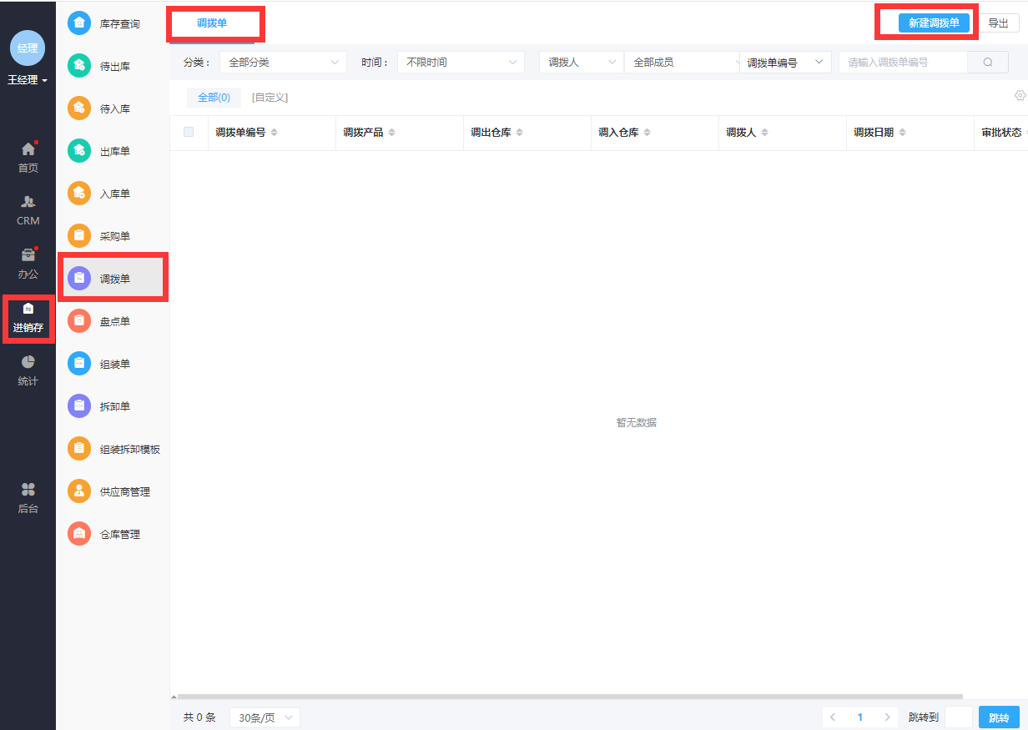Sort by 调入仓库 column arrows
This screenshot has width=1028, height=730.
tap(647, 133)
